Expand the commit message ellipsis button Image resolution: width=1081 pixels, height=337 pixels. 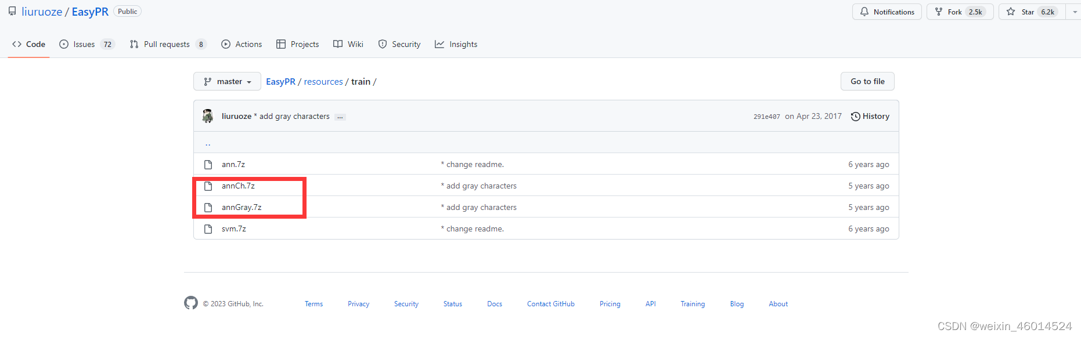(340, 117)
